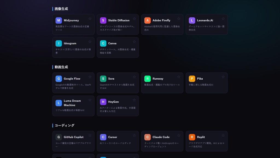Click the GitHub Copilot description text
The width and height of the screenshot is (280, 158).
click(73, 145)
